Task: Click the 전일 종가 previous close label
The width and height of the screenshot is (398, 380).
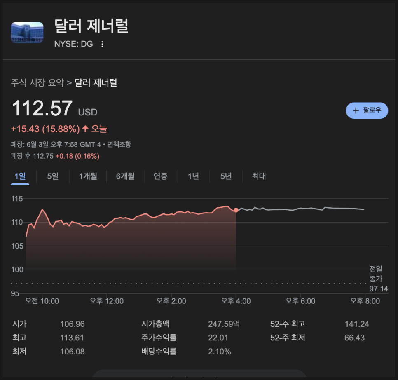Action: click(376, 274)
